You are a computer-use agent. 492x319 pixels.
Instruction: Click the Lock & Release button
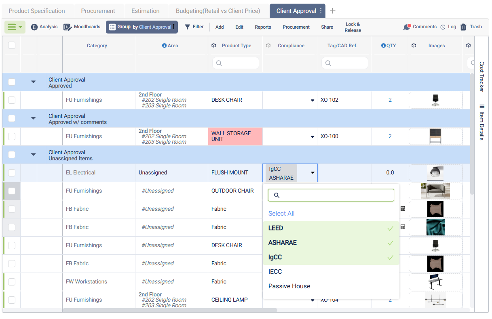pos(353,27)
